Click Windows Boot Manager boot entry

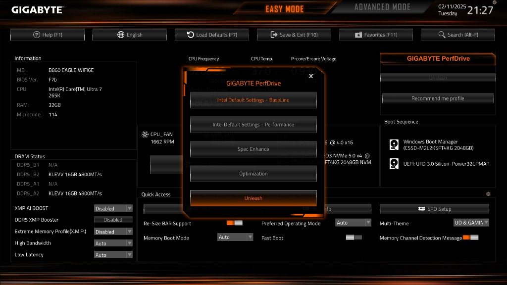[438, 145]
